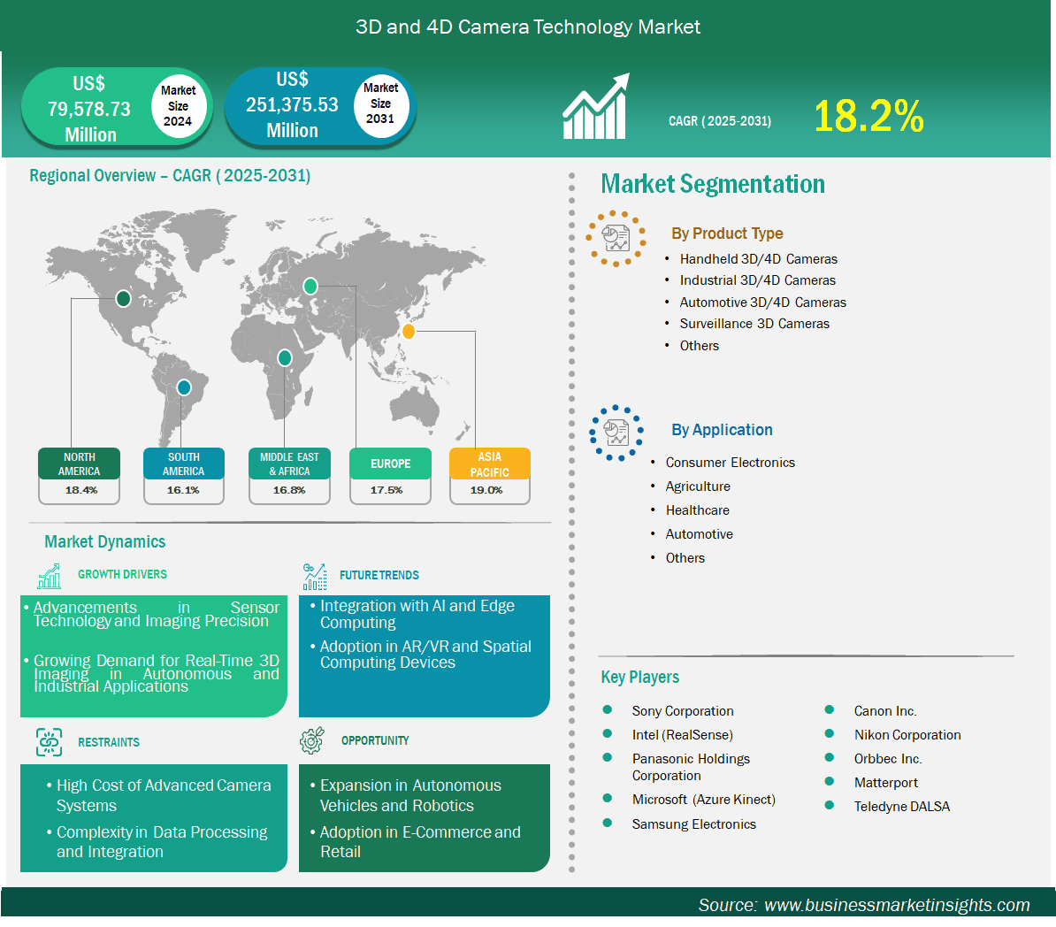Click the Growth Drivers bar chart icon
1056x927 pixels.
point(50,576)
